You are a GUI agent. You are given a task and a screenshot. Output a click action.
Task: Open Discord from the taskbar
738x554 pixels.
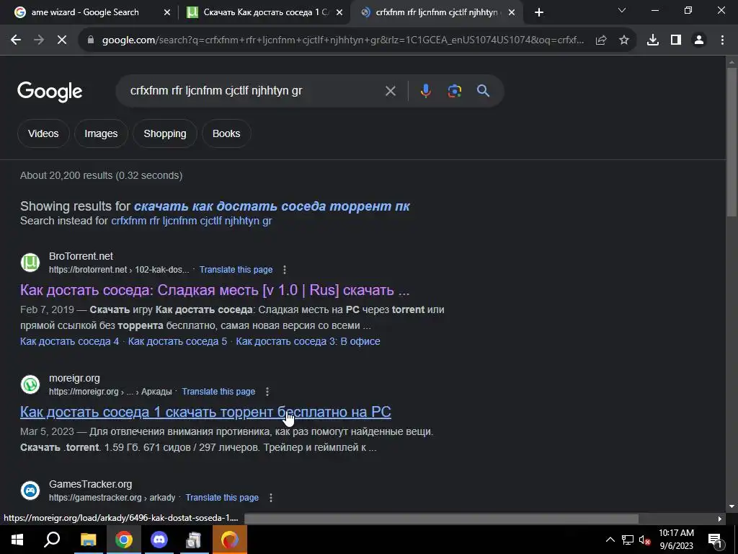pyautogui.click(x=159, y=540)
